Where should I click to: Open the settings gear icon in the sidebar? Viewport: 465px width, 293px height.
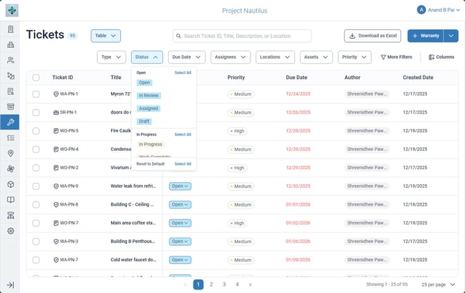click(x=10, y=231)
